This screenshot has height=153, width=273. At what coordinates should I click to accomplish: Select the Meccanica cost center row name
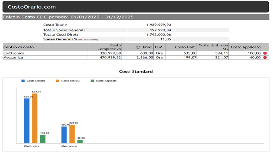(13, 57)
